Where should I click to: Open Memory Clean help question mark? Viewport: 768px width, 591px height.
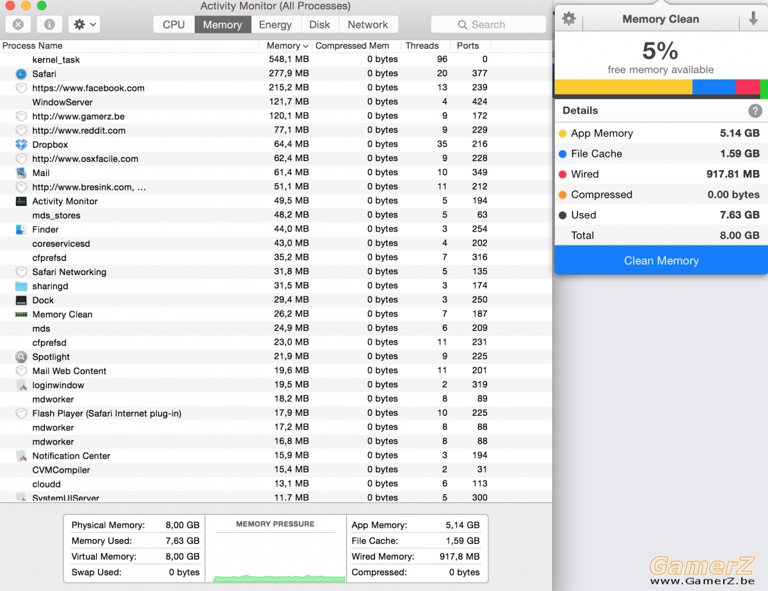[755, 111]
